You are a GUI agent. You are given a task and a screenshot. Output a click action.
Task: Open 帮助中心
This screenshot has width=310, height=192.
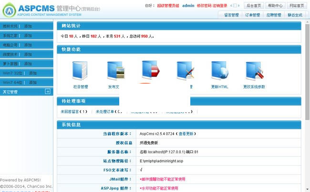point(275,6)
